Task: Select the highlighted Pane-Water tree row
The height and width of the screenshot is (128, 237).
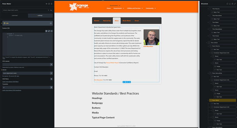Action: click(x=223, y=100)
